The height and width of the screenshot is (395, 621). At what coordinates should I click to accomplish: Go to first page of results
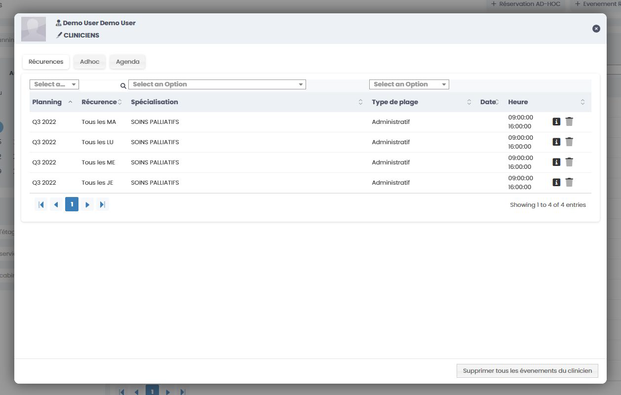click(x=41, y=204)
